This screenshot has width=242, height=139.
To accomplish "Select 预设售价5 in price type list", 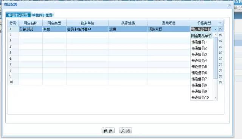I will (x=199, y=67).
